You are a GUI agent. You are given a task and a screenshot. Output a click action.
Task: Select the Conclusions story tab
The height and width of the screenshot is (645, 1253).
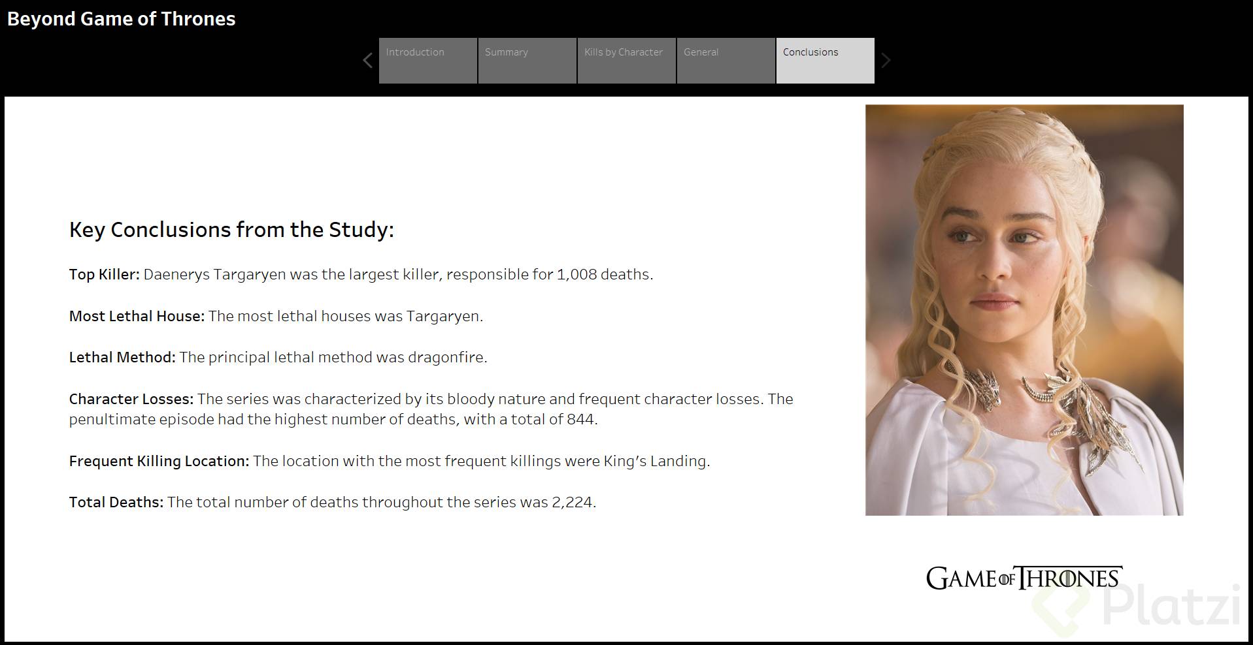pos(826,61)
